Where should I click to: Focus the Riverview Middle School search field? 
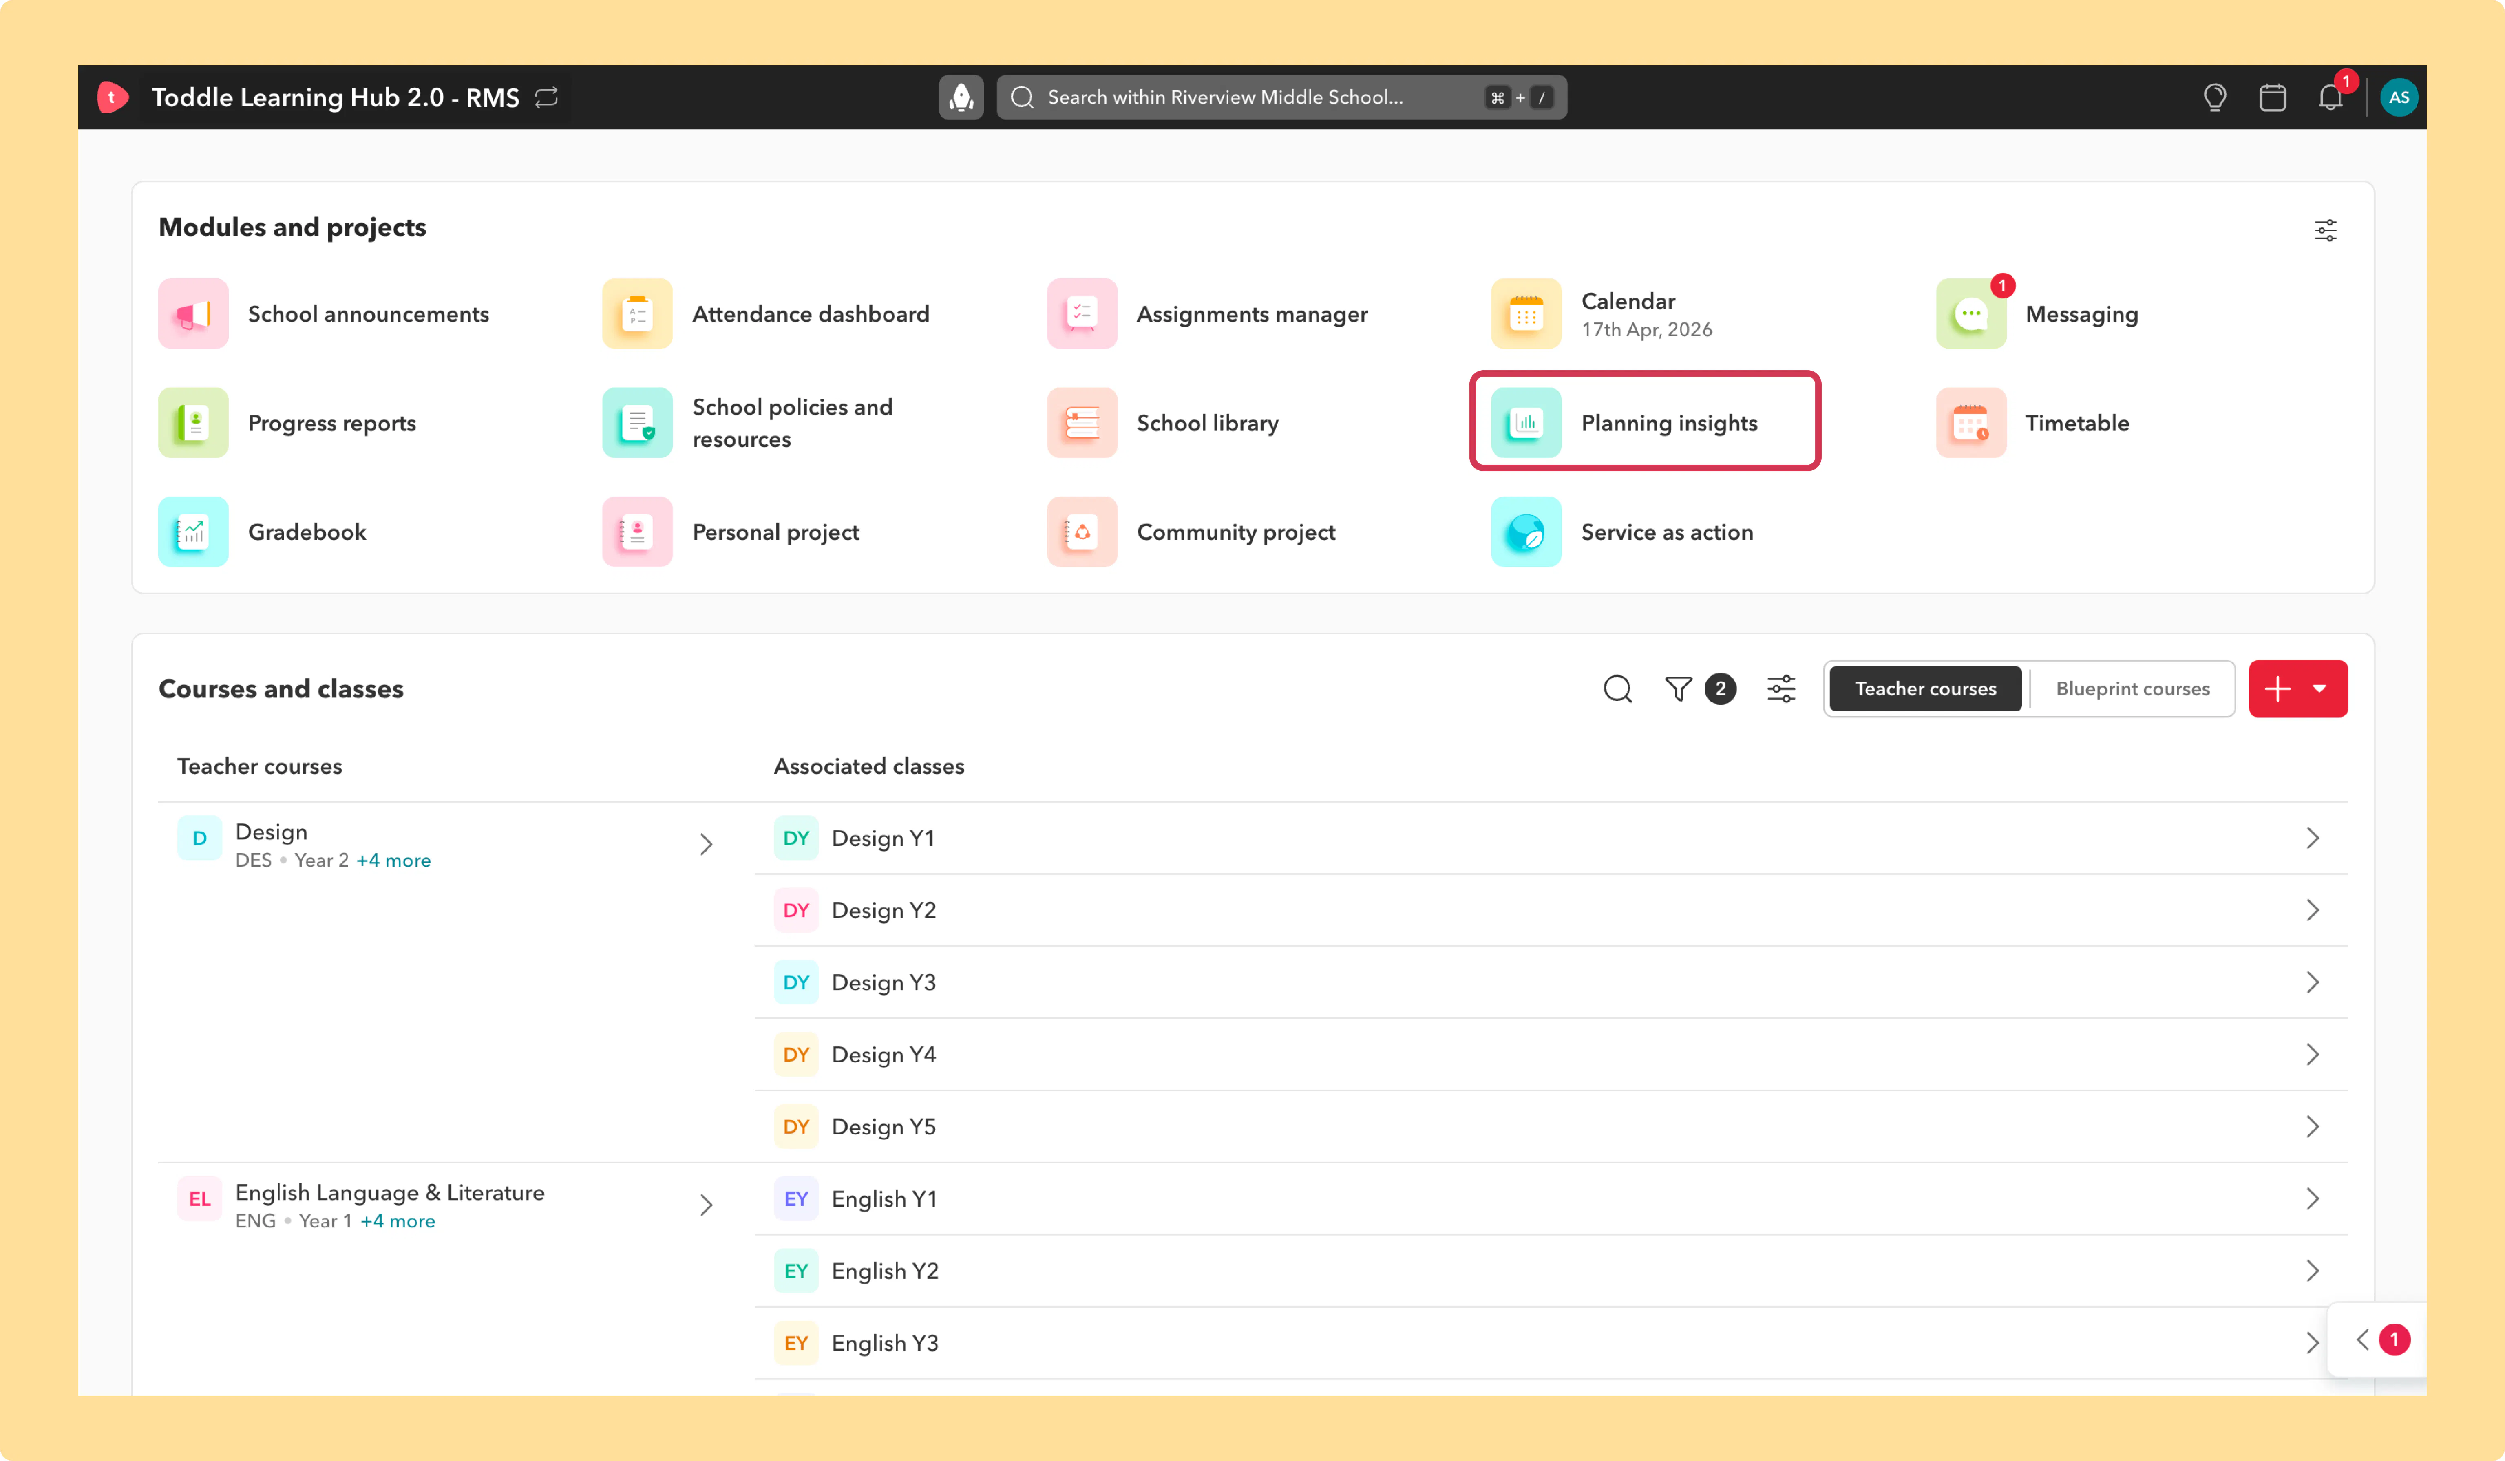tap(1281, 97)
